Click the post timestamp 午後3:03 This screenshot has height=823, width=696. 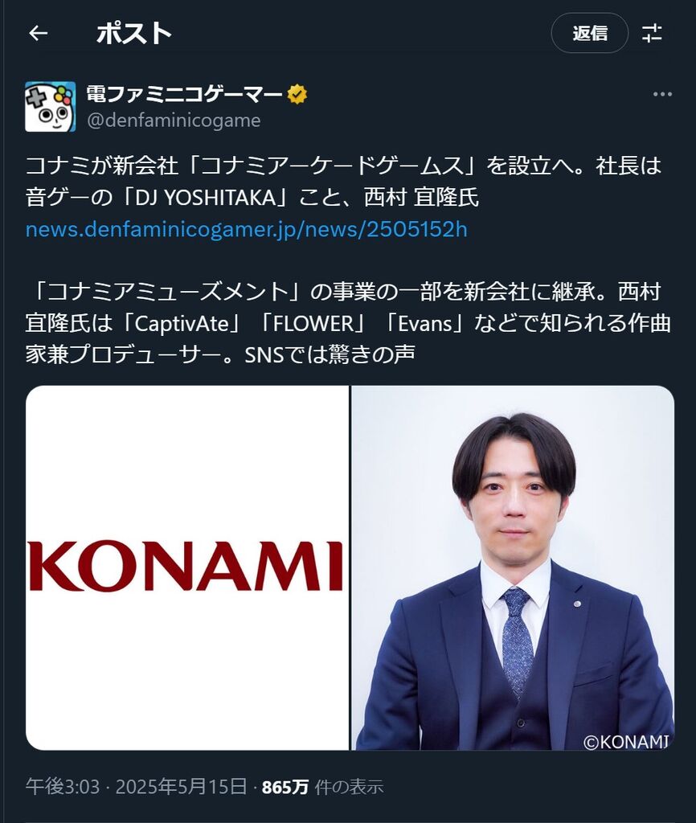(63, 787)
